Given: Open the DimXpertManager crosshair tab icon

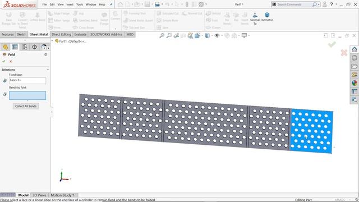Looking at the screenshot, I should pyautogui.click(x=34, y=47).
